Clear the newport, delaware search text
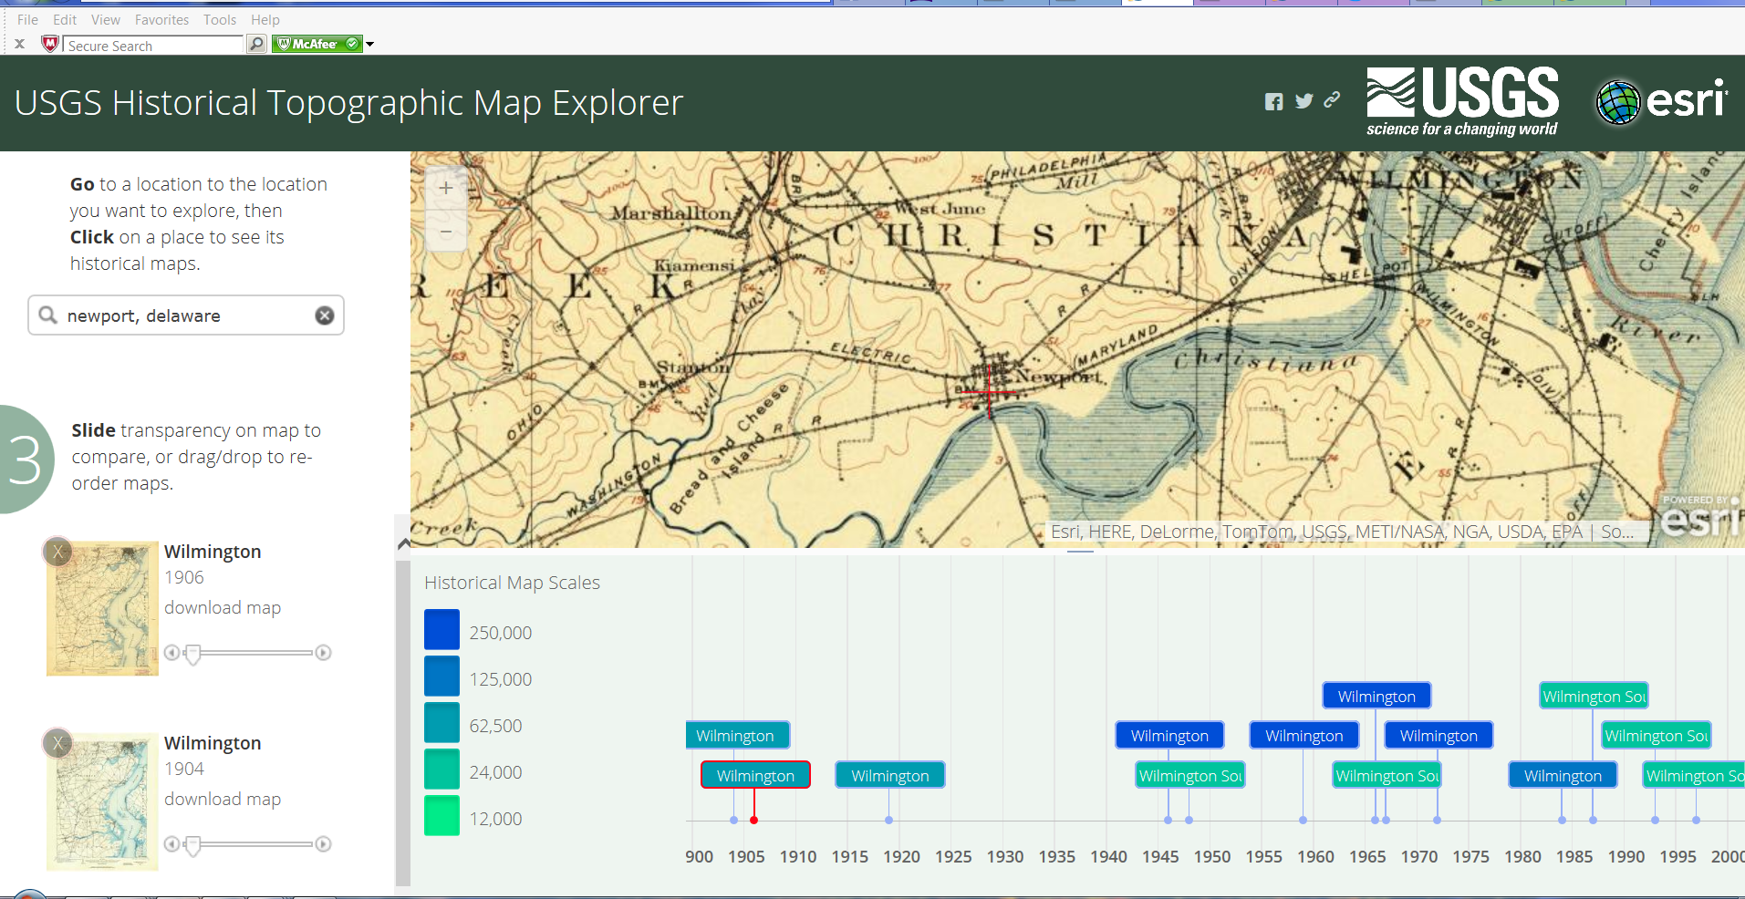The width and height of the screenshot is (1745, 899). [x=325, y=315]
